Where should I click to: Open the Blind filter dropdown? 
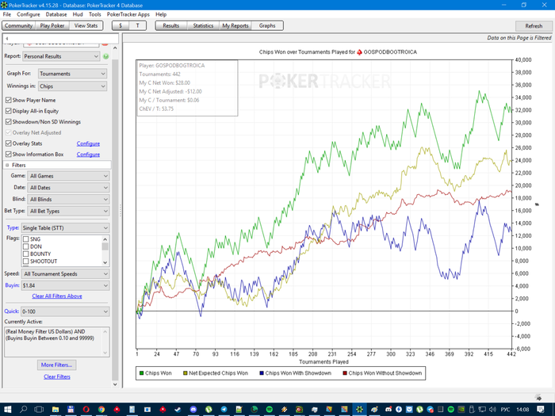coord(69,199)
